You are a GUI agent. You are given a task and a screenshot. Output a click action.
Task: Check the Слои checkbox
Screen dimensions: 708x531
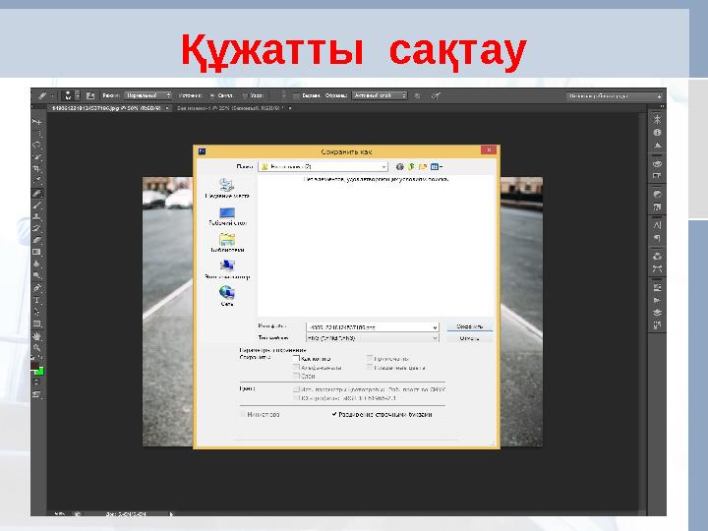click(296, 376)
